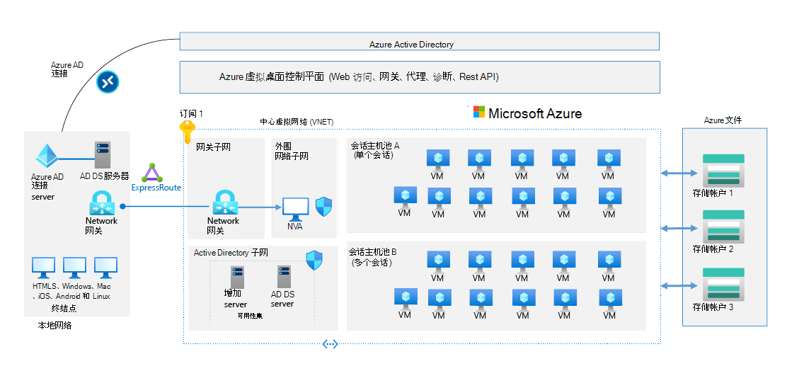The image size is (787, 371).
Task: Click the shield icon in Active Directory 子网
Action: (x=314, y=261)
